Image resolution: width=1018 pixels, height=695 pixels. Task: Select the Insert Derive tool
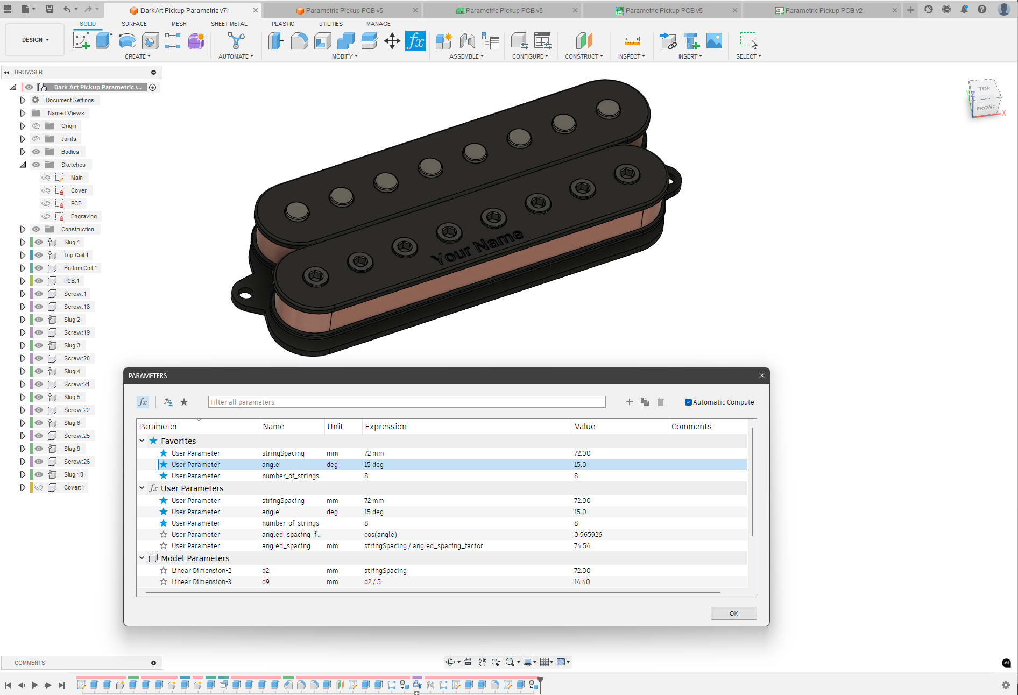[668, 41]
